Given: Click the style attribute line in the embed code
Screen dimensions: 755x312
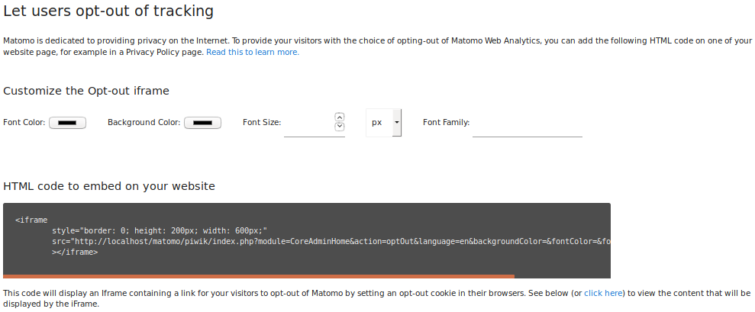Looking at the screenshot, I should point(159,231).
